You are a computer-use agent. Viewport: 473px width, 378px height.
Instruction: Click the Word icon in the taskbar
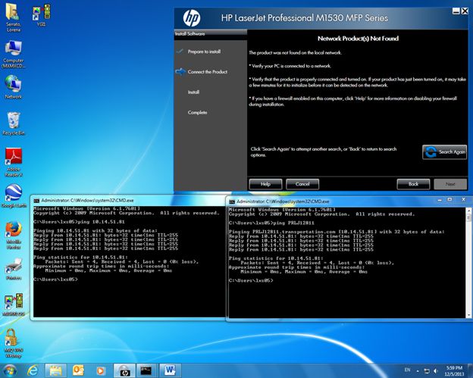coord(168,370)
